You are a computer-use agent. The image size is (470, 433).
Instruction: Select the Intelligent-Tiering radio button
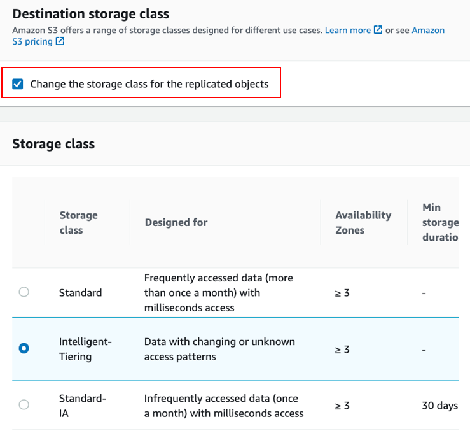(x=24, y=349)
